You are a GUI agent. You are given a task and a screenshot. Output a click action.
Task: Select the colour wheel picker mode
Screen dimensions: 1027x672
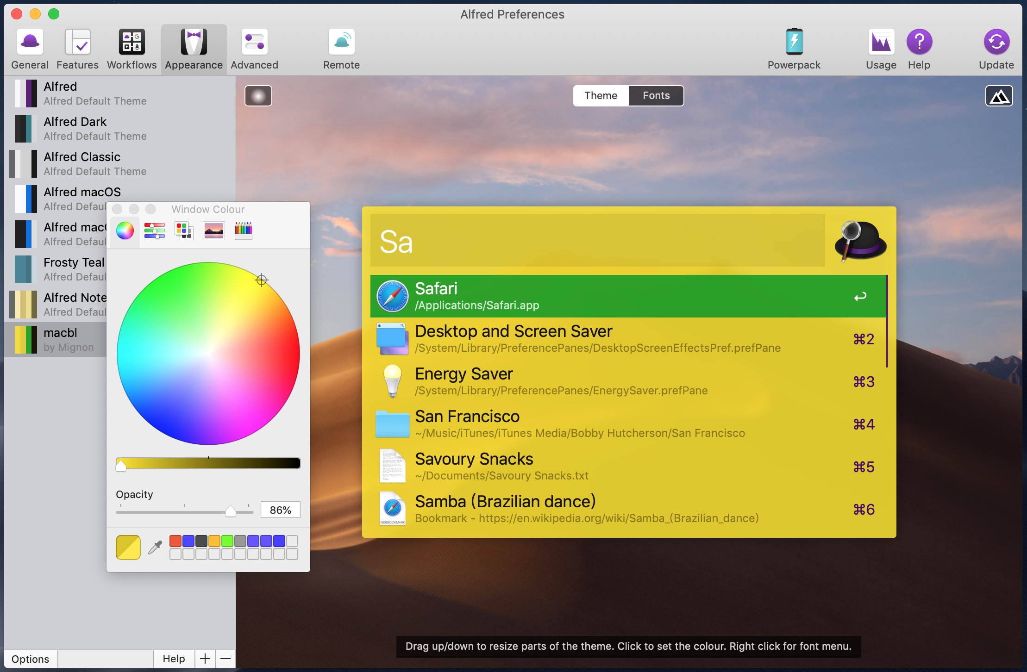(x=125, y=230)
